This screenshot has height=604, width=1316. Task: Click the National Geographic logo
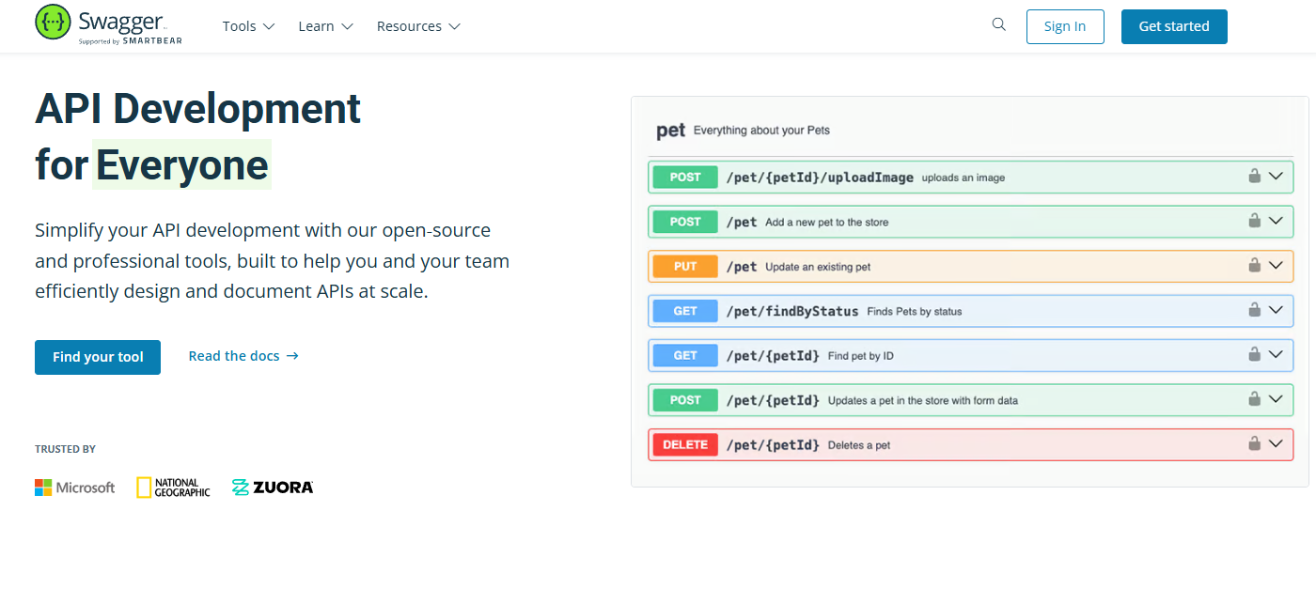click(x=173, y=488)
